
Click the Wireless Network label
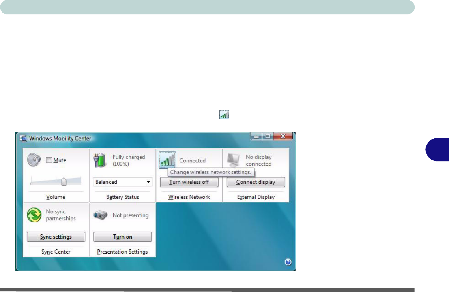189,197
